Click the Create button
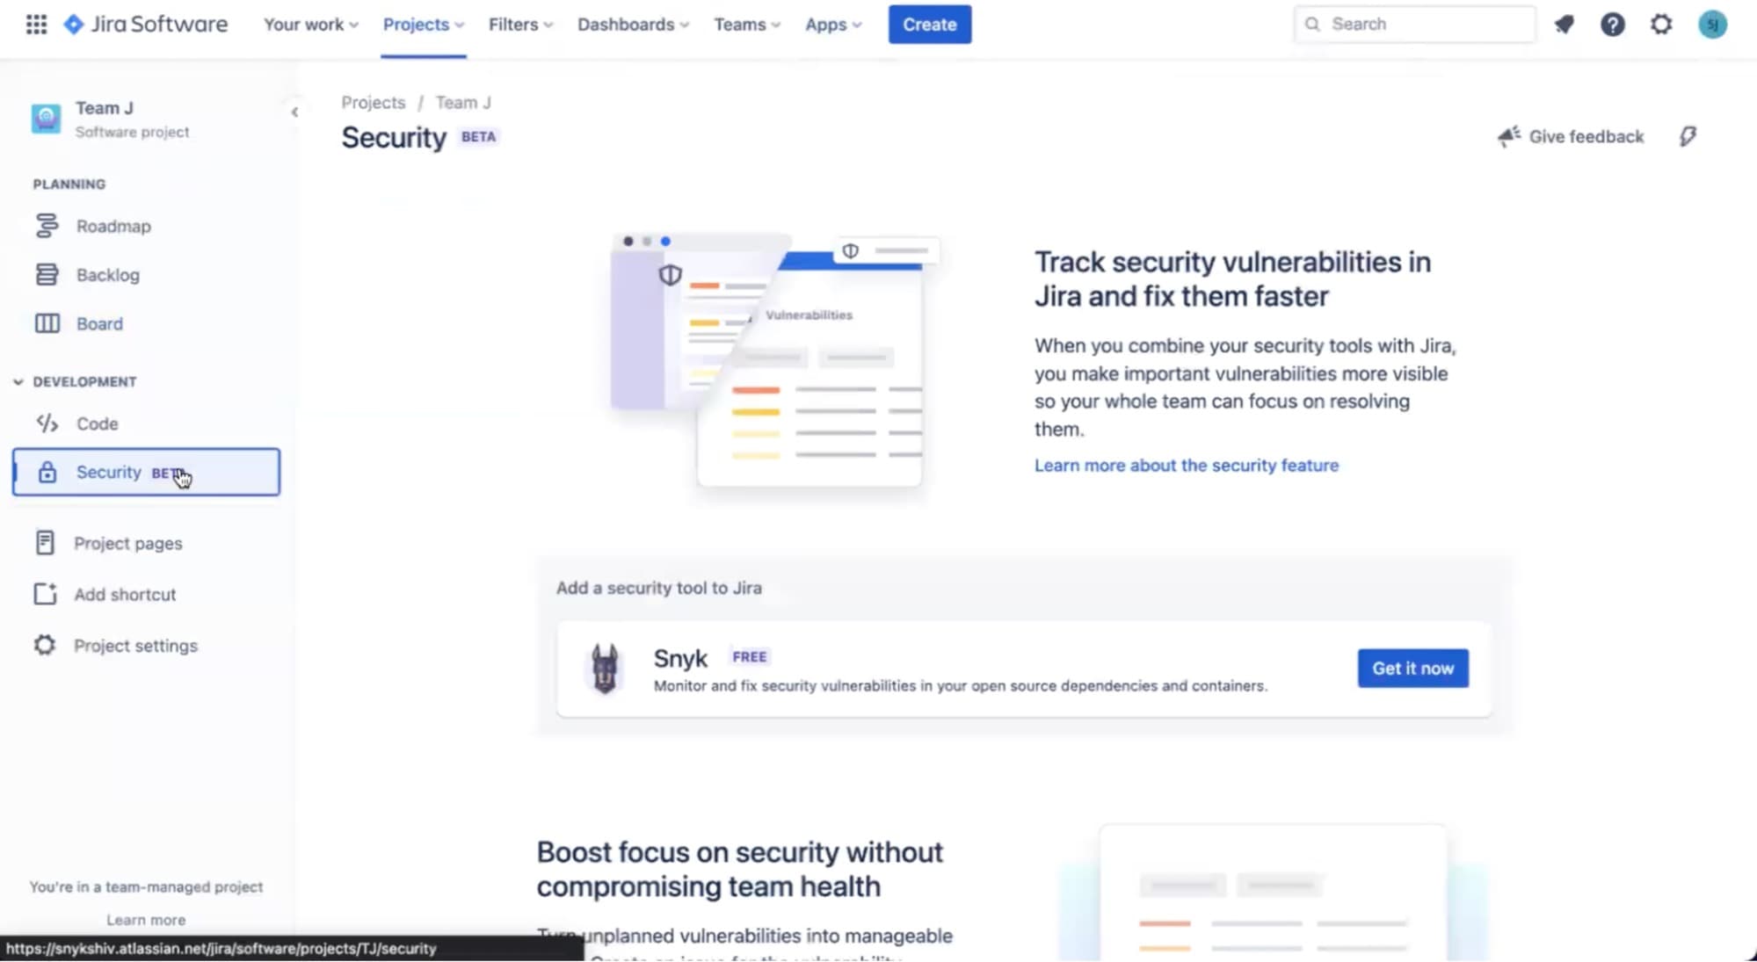1757x962 pixels. pos(929,25)
